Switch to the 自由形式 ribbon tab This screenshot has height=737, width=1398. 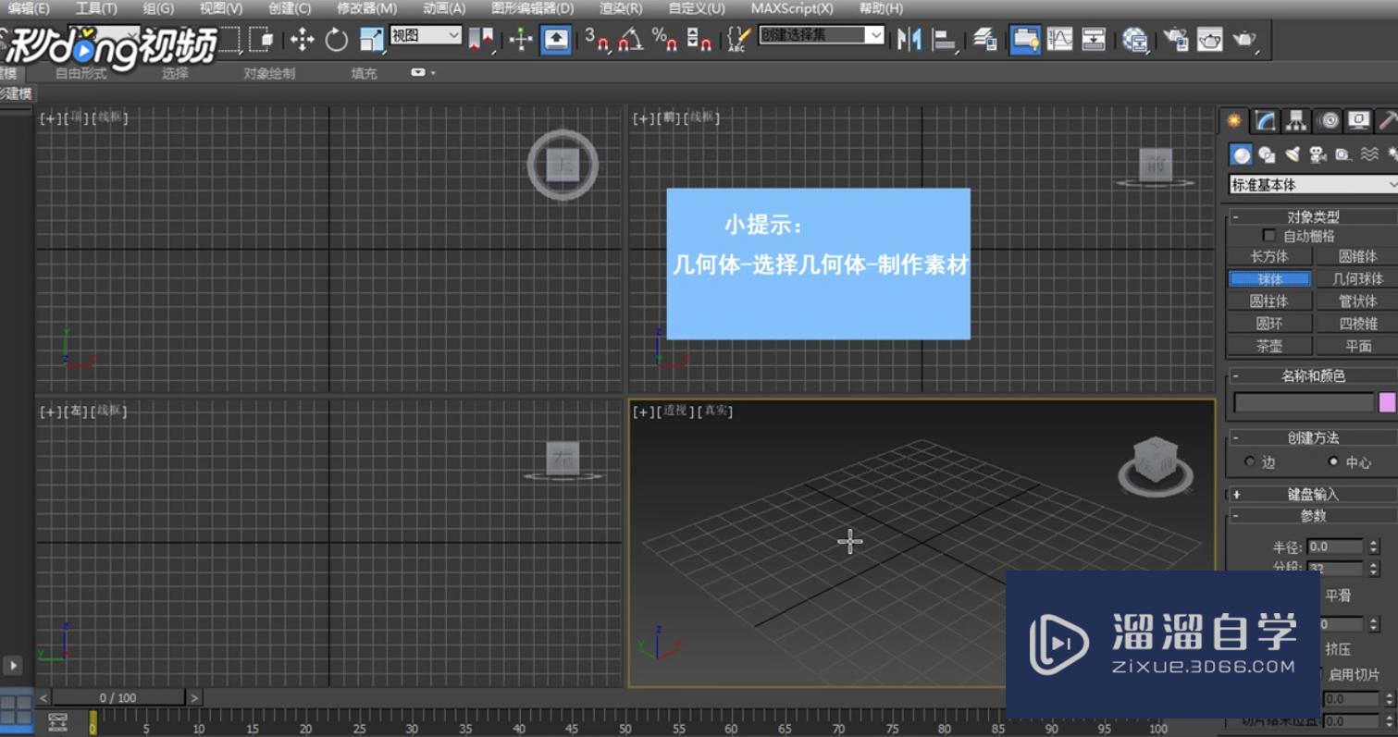click(x=80, y=73)
